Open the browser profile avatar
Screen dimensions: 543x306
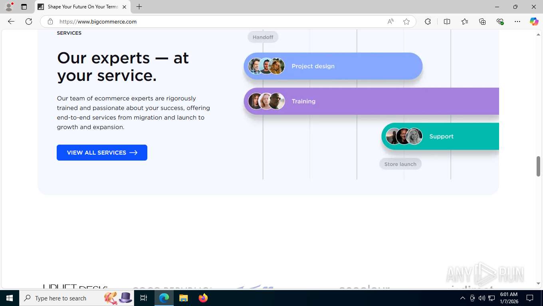pos(9,7)
